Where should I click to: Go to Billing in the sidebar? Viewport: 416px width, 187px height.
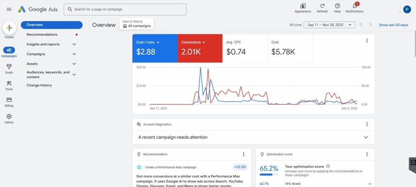coord(9,100)
